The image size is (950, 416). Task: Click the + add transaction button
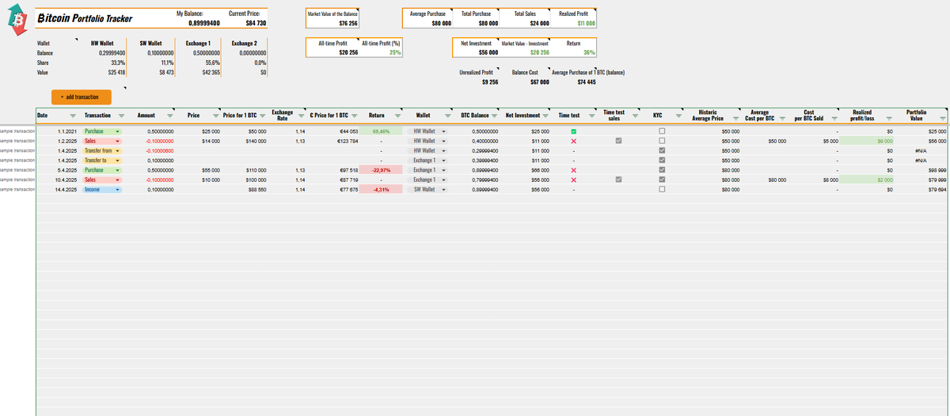point(82,96)
